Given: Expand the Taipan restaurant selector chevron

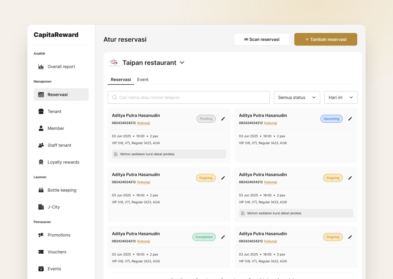Looking at the screenshot, I should pyautogui.click(x=182, y=63).
